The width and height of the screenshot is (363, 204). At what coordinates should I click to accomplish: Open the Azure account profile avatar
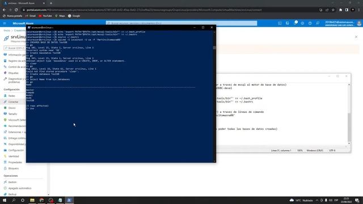coord(359,23)
